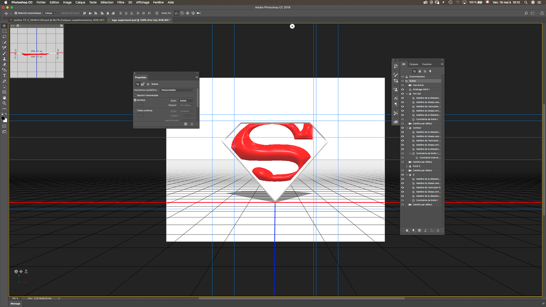Enable the Section transversale checkbox
The width and height of the screenshot is (546, 307).
tap(135, 96)
